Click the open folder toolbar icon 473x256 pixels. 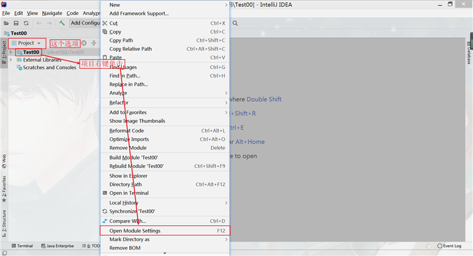(6, 23)
